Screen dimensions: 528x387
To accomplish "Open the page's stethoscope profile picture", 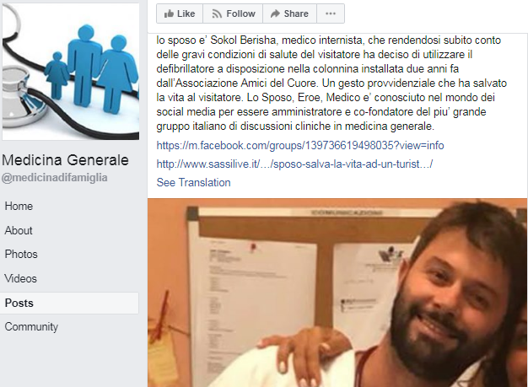I will pos(71,71).
